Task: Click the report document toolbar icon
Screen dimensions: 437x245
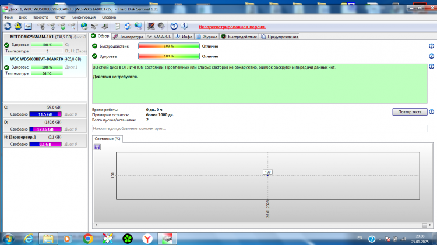Action: (x=117, y=26)
